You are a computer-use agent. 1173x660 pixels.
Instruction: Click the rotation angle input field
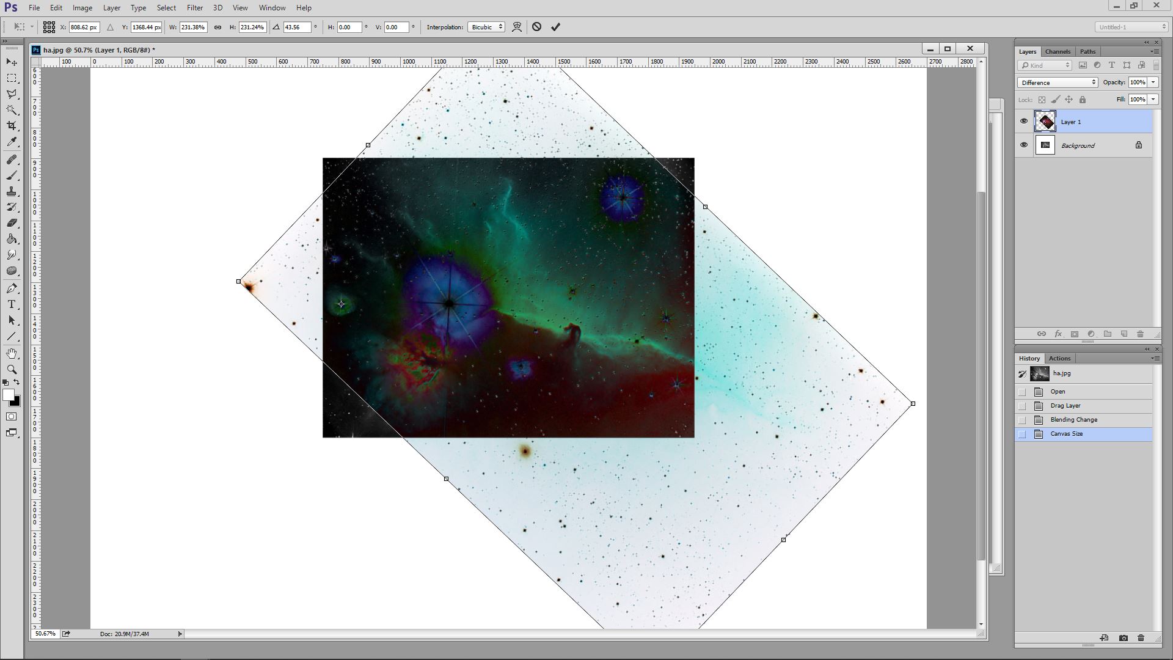[298, 27]
